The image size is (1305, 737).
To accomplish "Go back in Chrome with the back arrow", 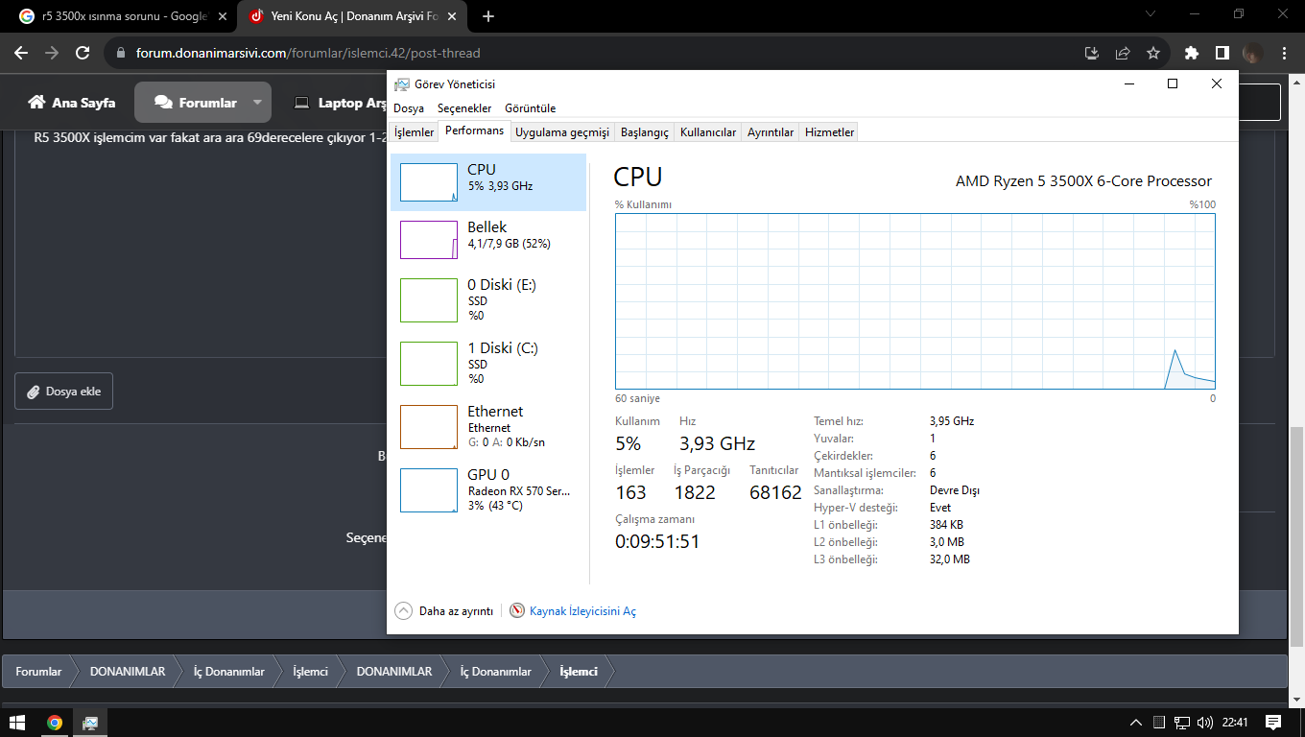I will pos(21,53).
